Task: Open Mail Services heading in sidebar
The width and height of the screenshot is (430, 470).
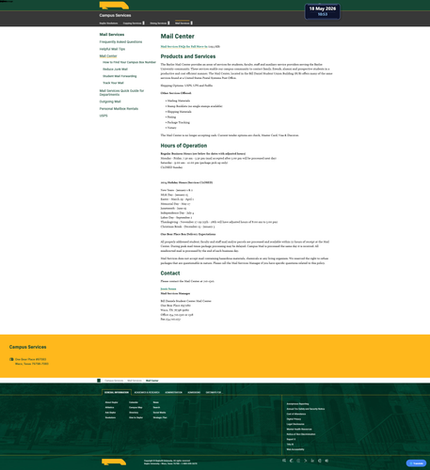Action: coord(112,35)
